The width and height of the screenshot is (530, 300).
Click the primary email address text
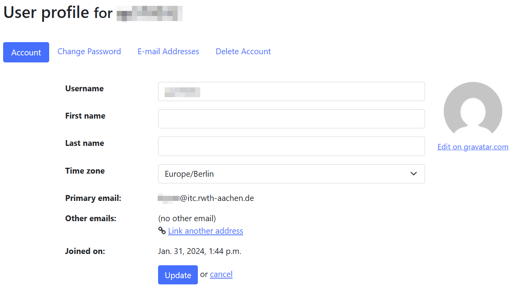(206, 198)
